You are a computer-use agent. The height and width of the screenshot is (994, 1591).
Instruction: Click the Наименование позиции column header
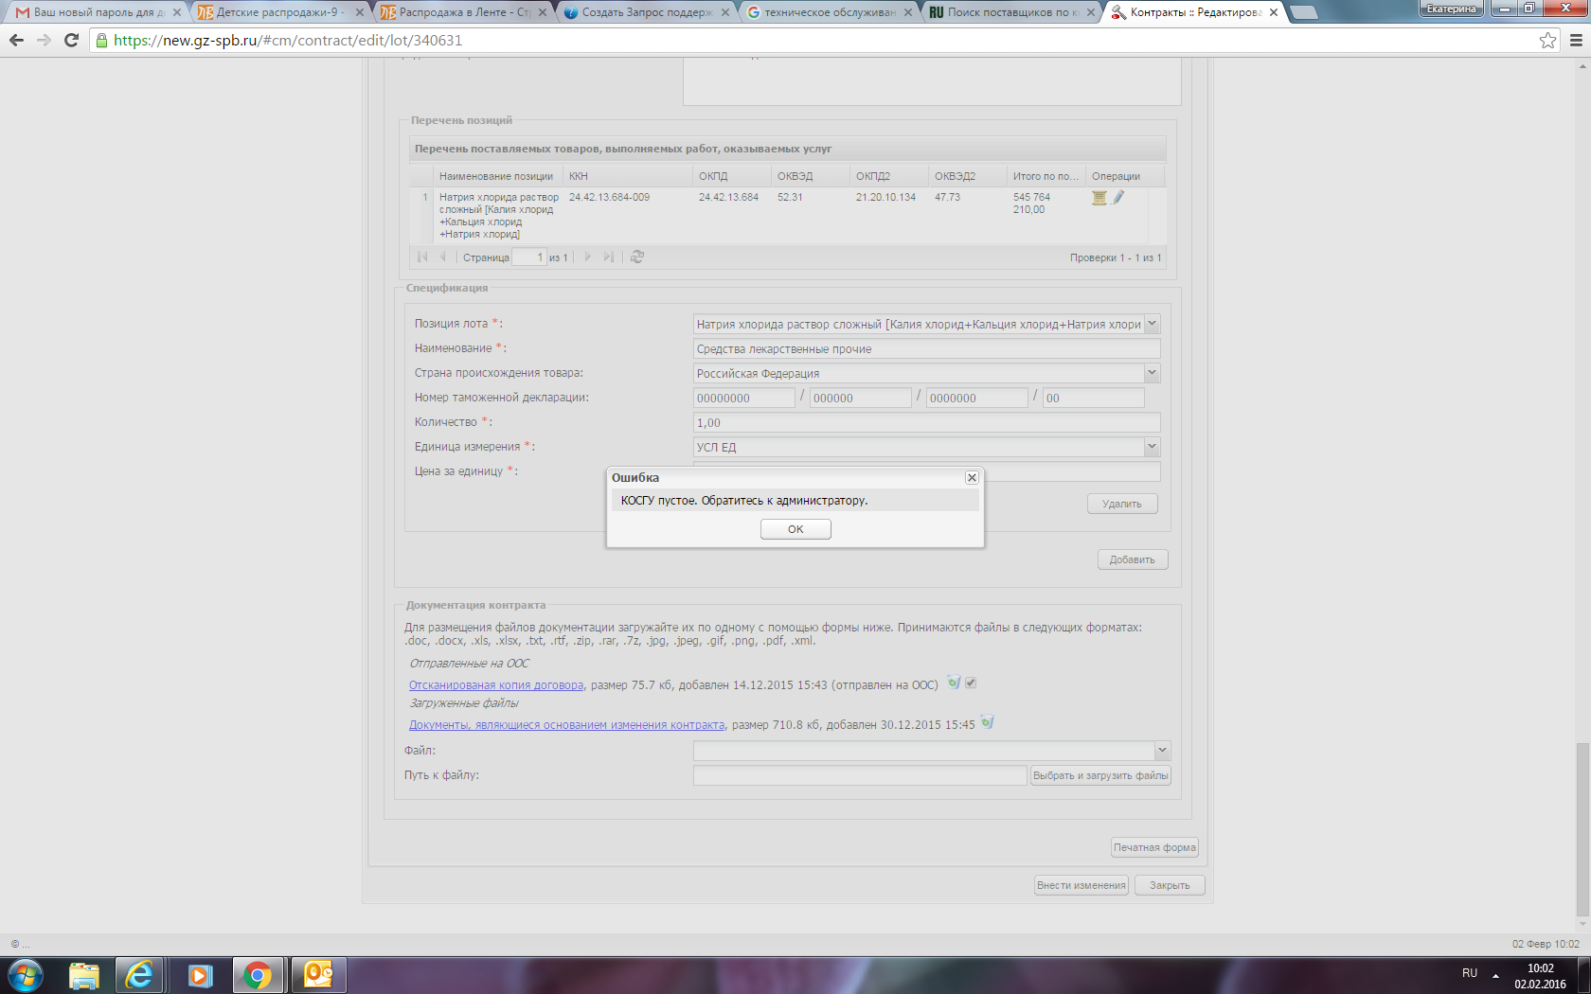[498, 176]
